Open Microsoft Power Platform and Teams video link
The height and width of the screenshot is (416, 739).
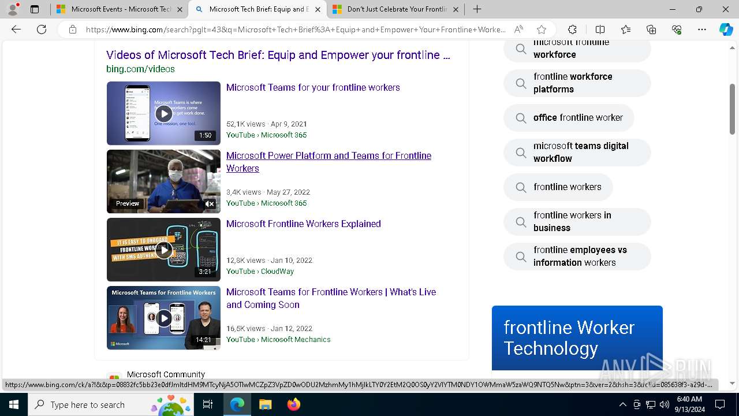(329, 162)
